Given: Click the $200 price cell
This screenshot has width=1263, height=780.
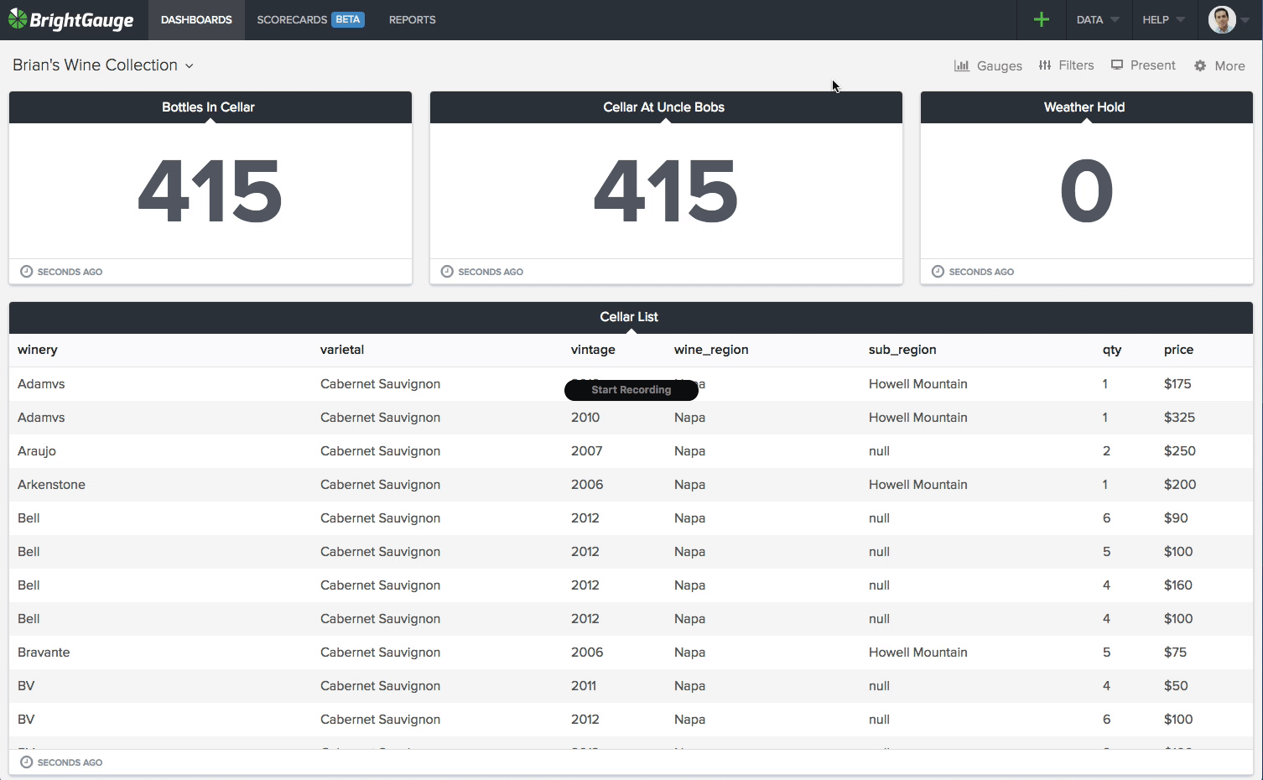Looking at the screenshot, I should (1180, 485).
